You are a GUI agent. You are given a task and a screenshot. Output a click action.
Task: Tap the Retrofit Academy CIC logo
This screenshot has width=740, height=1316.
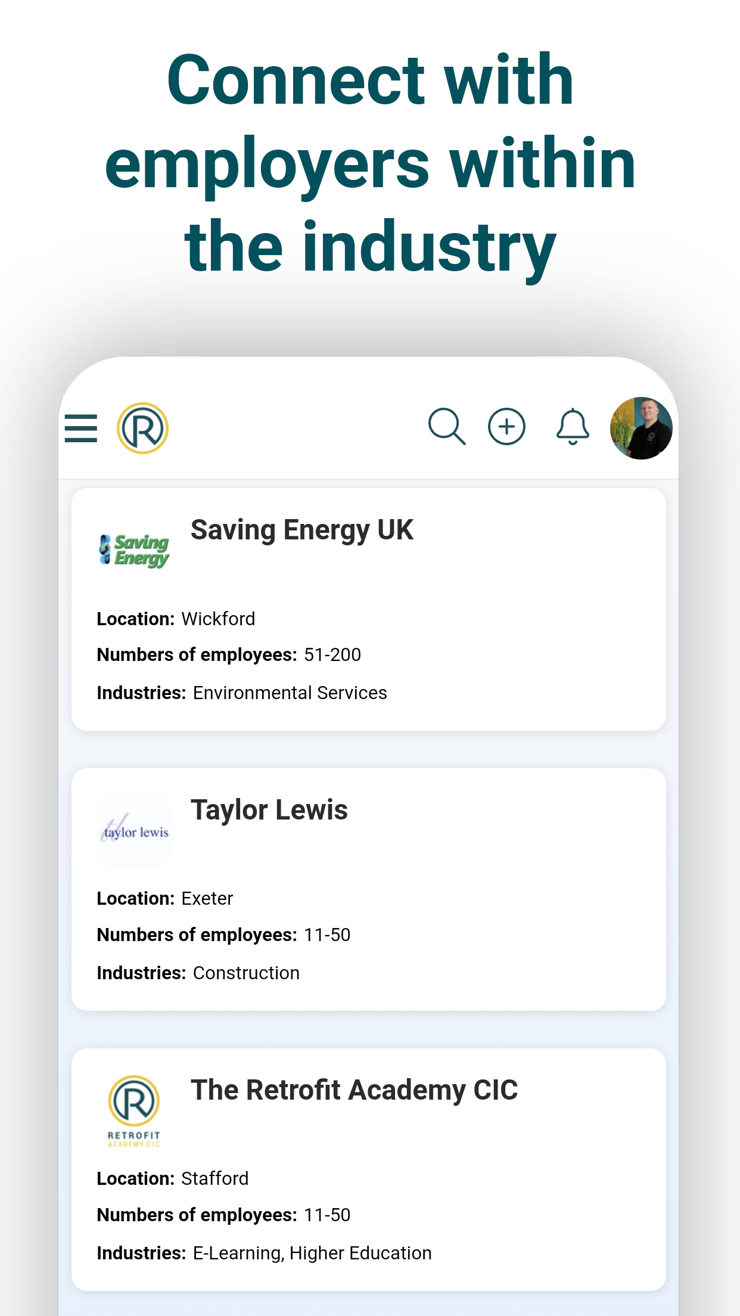pos(134,1110)
